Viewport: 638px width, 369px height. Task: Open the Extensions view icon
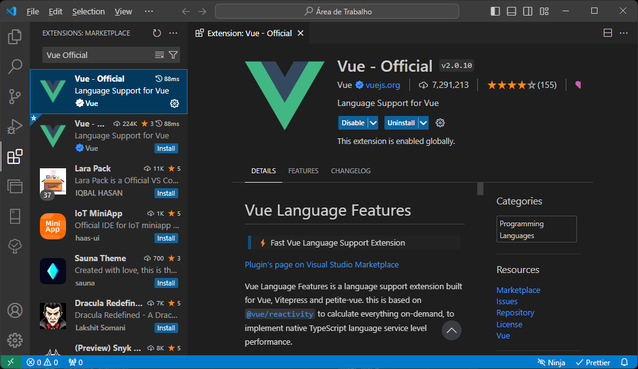(x=15, y=157)
